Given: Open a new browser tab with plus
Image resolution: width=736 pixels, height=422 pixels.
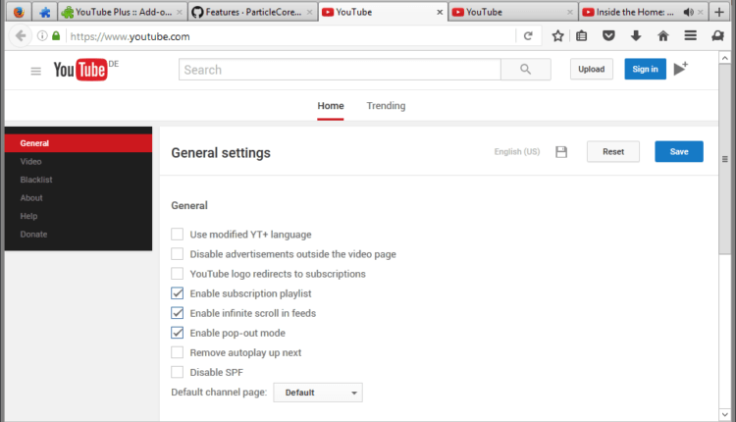Looking at the screenshot, I should coord(719,12).
